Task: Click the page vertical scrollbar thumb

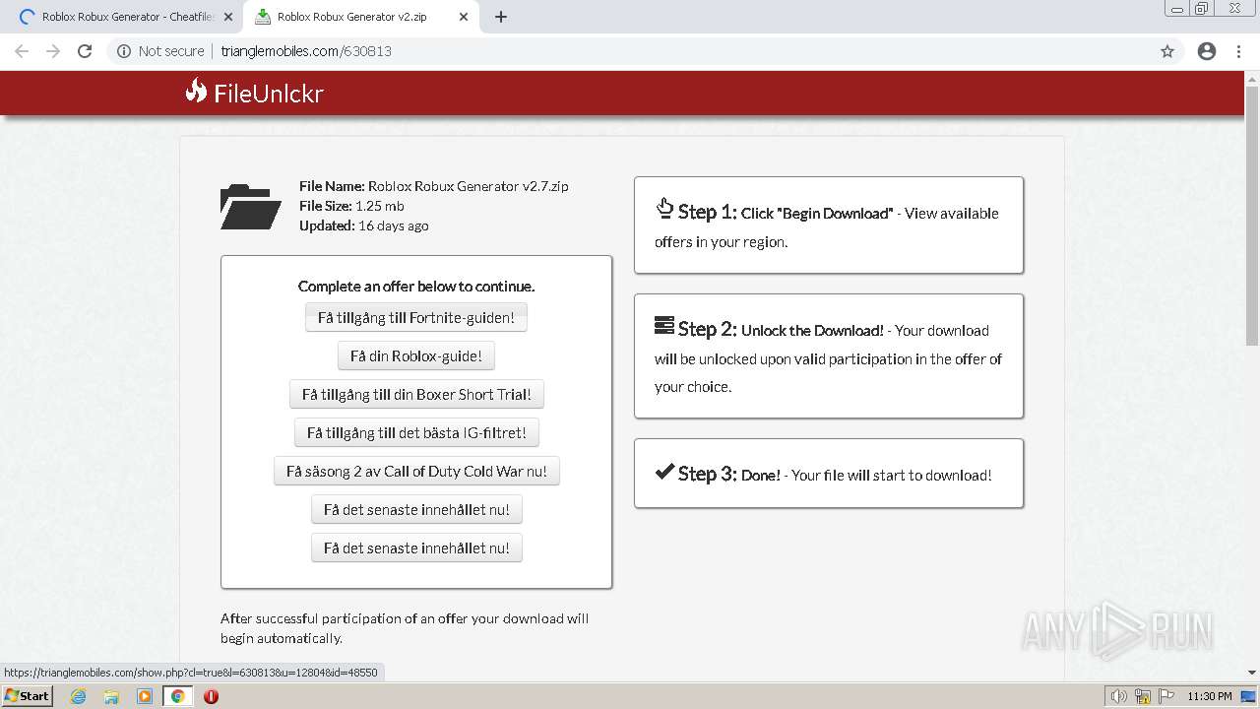Action: (x=1252, y=216)
